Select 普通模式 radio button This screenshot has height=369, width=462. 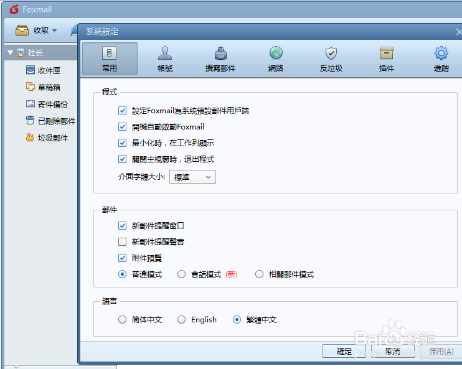coord(122,274)
